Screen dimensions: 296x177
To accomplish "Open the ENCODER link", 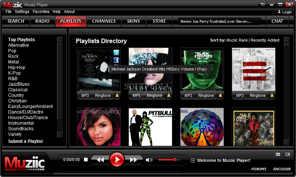I will (282, 169).
